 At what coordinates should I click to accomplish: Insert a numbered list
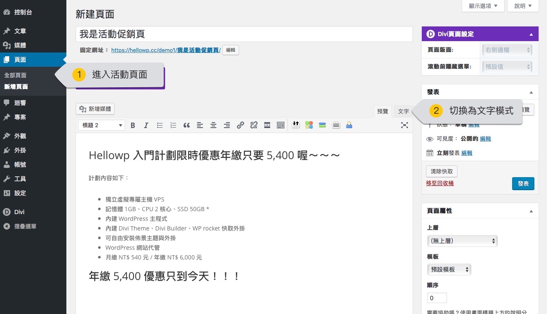173,125
